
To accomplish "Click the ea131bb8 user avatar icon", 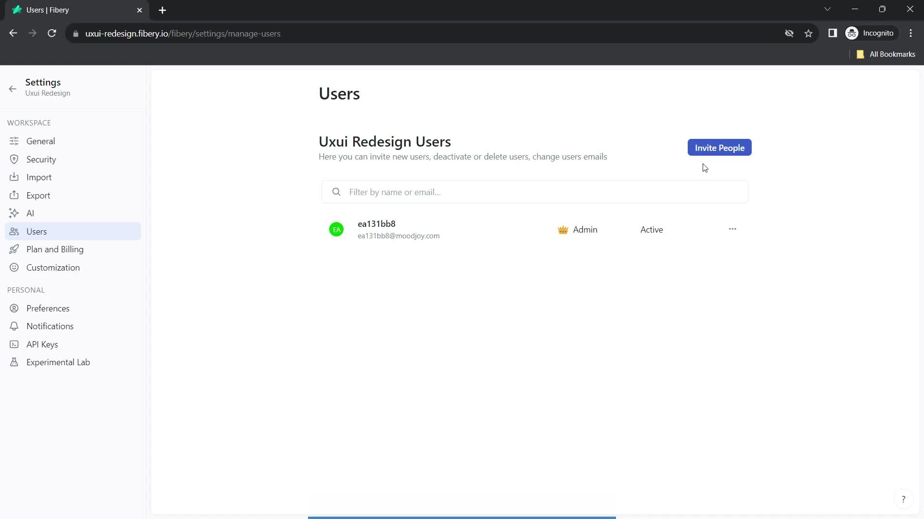I will 336,229.
